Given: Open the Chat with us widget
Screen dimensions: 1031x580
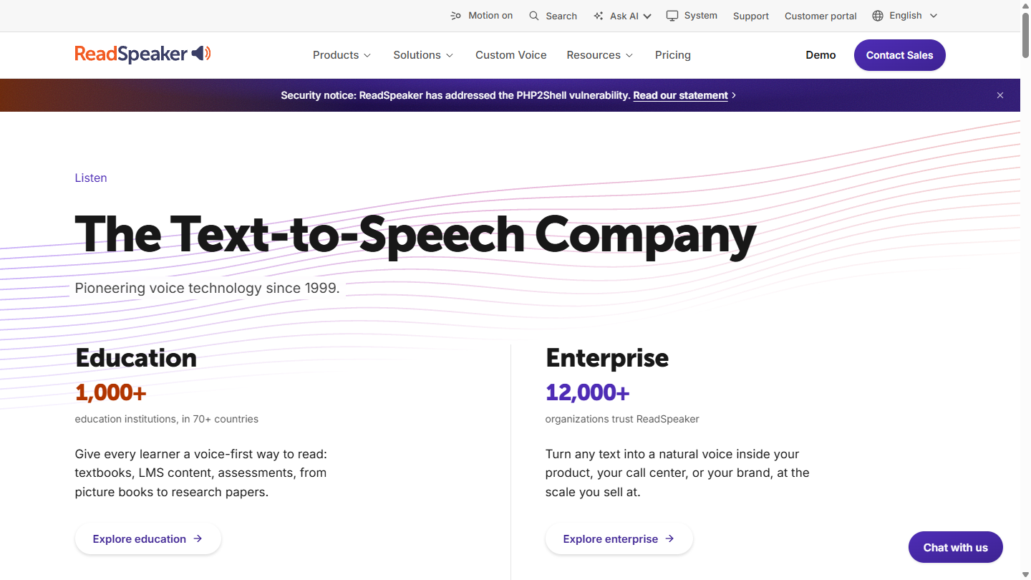Looking at the screenshot, I should (956, 547).
